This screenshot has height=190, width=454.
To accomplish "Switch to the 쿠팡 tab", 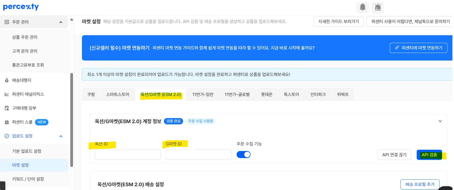I will [91, 94].
